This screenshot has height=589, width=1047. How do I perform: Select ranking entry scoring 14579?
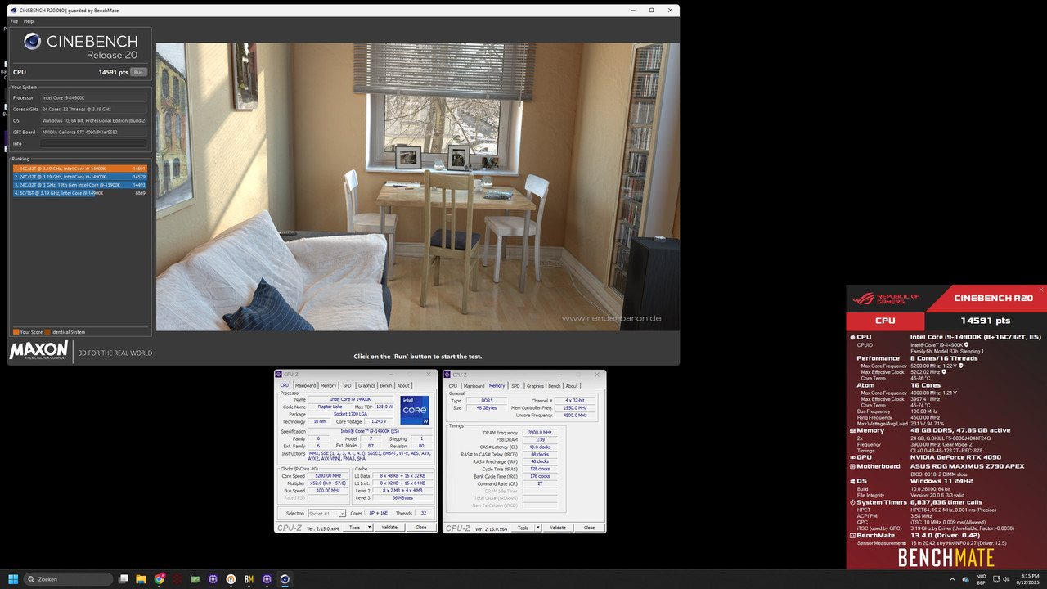[x=79, y=177]
